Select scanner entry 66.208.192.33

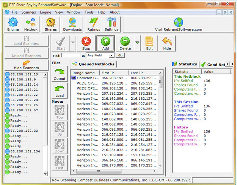pos(24,131)
